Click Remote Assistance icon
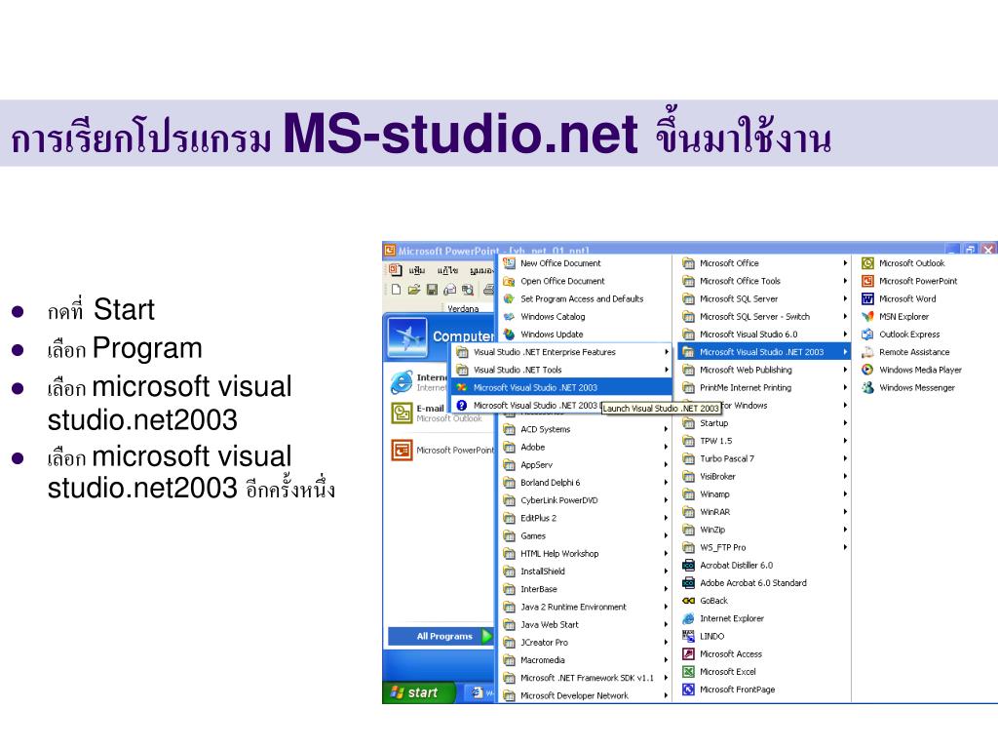The width and height of the screenshot is (998, 749). [867, 351]
